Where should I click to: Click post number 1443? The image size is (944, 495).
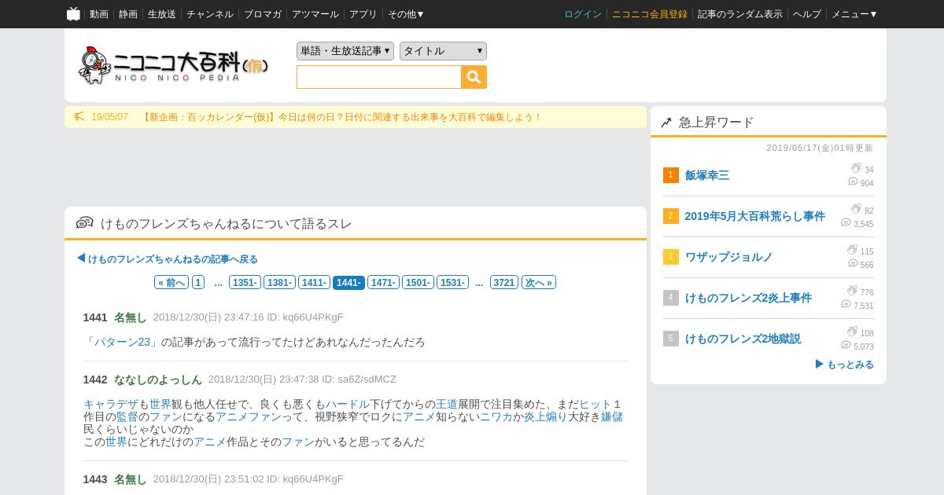(x=95, y=478)
